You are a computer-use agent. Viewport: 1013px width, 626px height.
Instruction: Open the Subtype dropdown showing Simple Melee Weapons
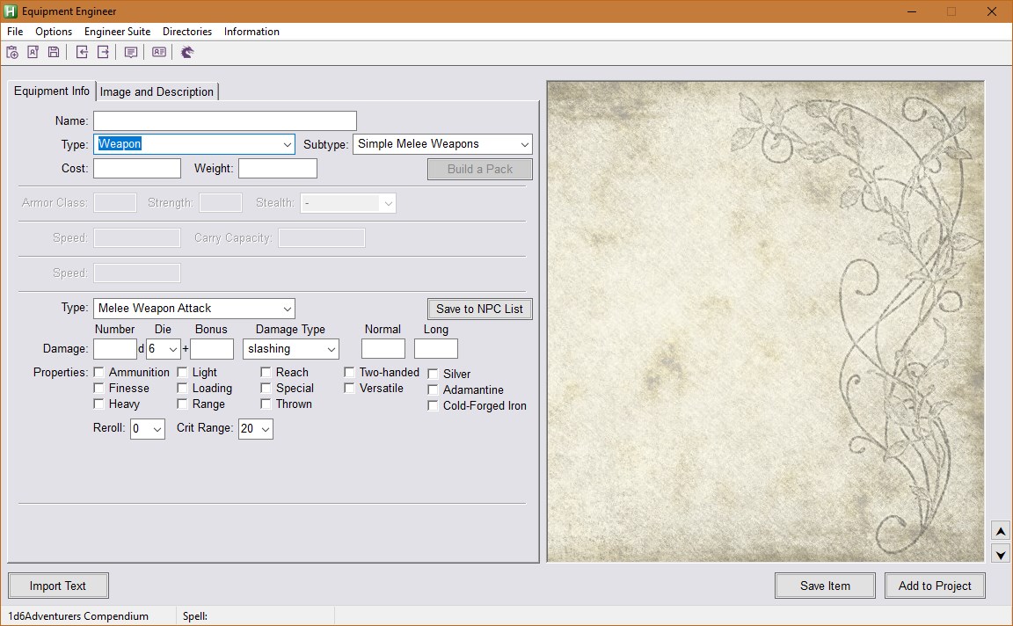[525, 144]
